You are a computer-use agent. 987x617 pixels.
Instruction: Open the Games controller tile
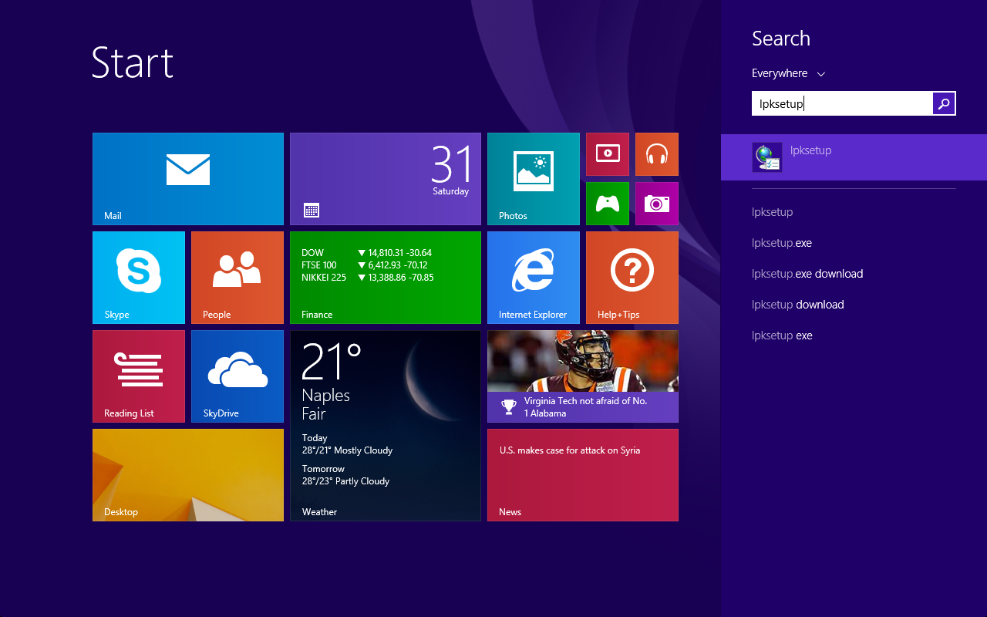click(x=608, y=204)
